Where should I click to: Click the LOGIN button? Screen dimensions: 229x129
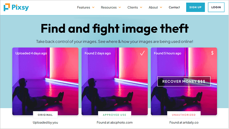pos(216,7)
